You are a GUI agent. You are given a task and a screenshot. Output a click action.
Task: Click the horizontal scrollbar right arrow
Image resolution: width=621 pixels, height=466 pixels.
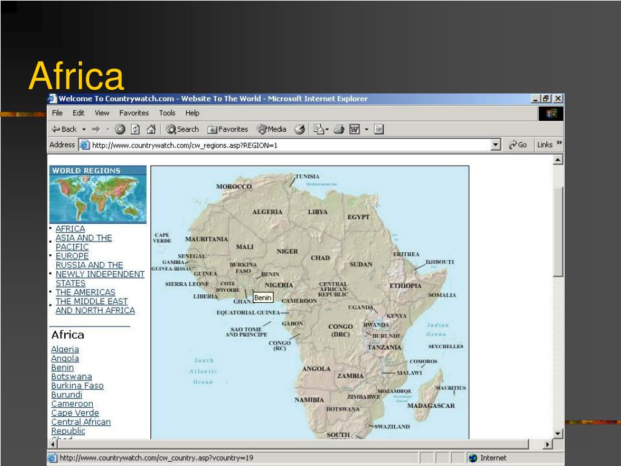tap(548, 444)
